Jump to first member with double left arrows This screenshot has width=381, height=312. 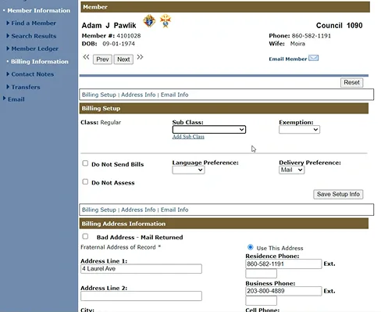pyautogui.click(x=86, y=57)
